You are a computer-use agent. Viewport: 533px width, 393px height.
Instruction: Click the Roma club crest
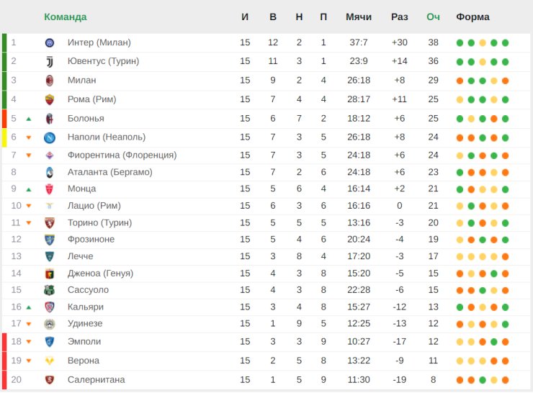pyautogui.click(x=50, y=99)
